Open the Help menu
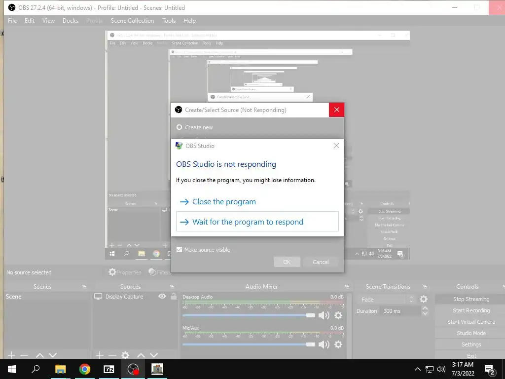This screenshot has height=379, width=505. click(x=189, y=21)
